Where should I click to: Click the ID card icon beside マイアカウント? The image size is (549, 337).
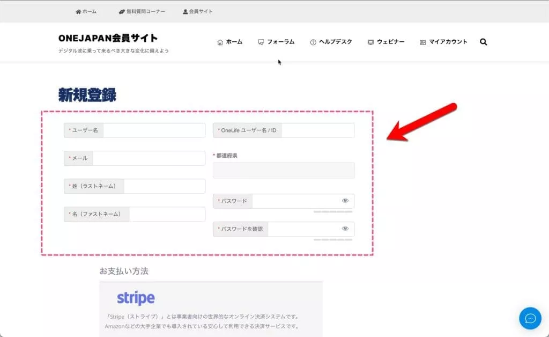[x=423, y=42]
